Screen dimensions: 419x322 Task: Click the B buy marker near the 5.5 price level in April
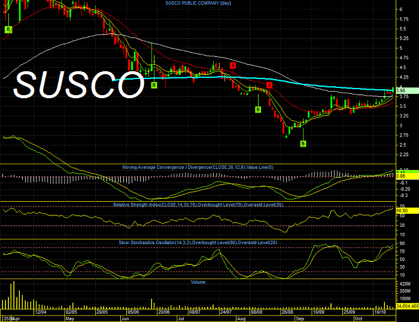point(8,29)
